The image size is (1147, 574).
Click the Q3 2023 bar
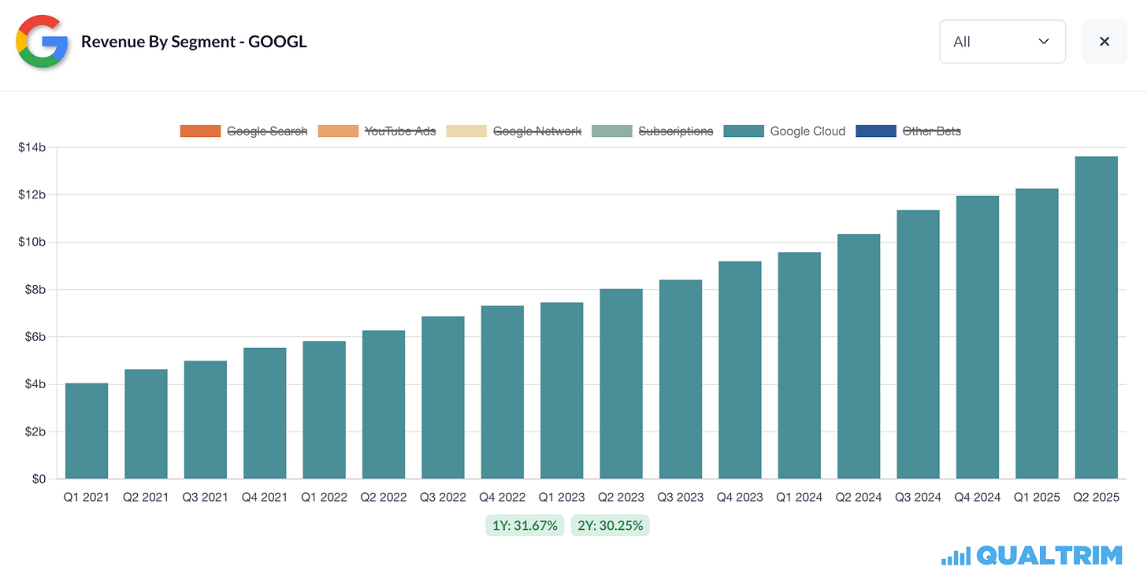tap(681, 379)
